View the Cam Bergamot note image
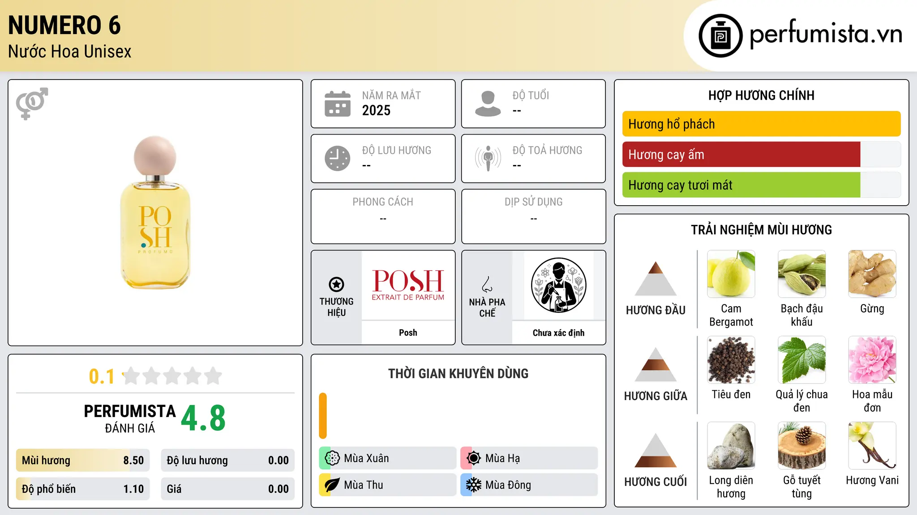 731,274
